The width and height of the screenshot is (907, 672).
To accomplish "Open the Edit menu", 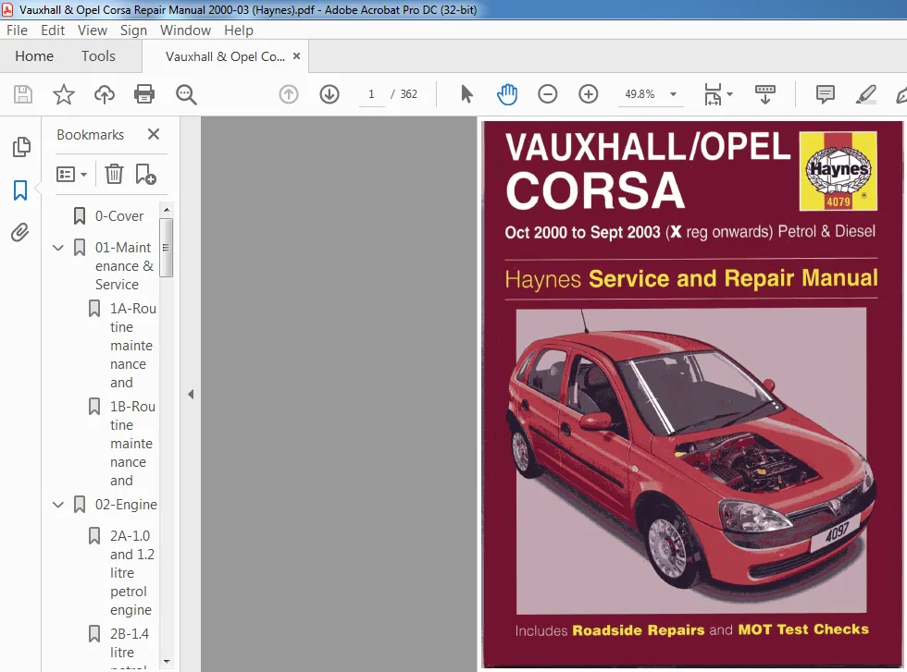I will coord(53,31).
